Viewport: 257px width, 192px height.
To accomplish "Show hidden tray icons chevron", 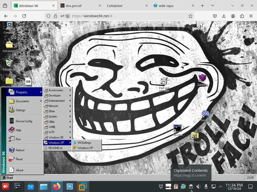I will 221,186.
